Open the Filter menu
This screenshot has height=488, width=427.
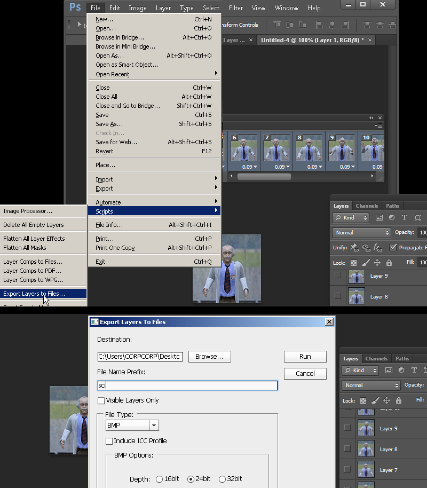pyautogui.click(x=235, y=8)
